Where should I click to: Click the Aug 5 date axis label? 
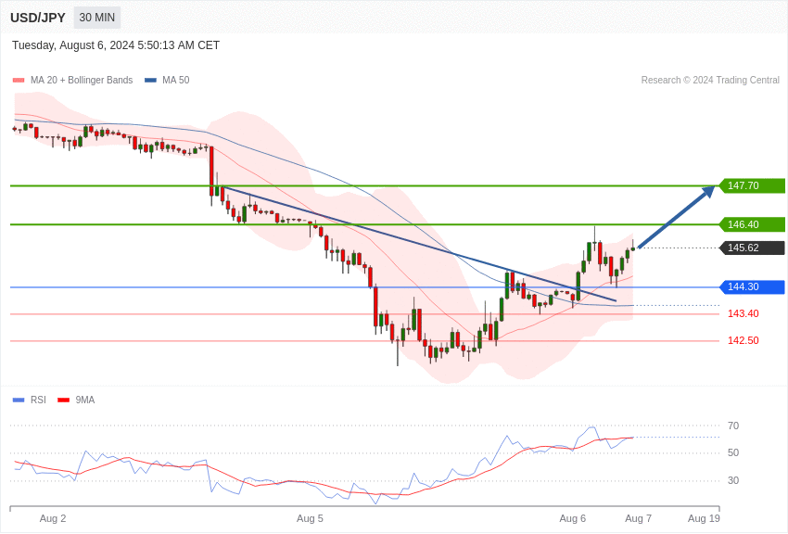310,518
